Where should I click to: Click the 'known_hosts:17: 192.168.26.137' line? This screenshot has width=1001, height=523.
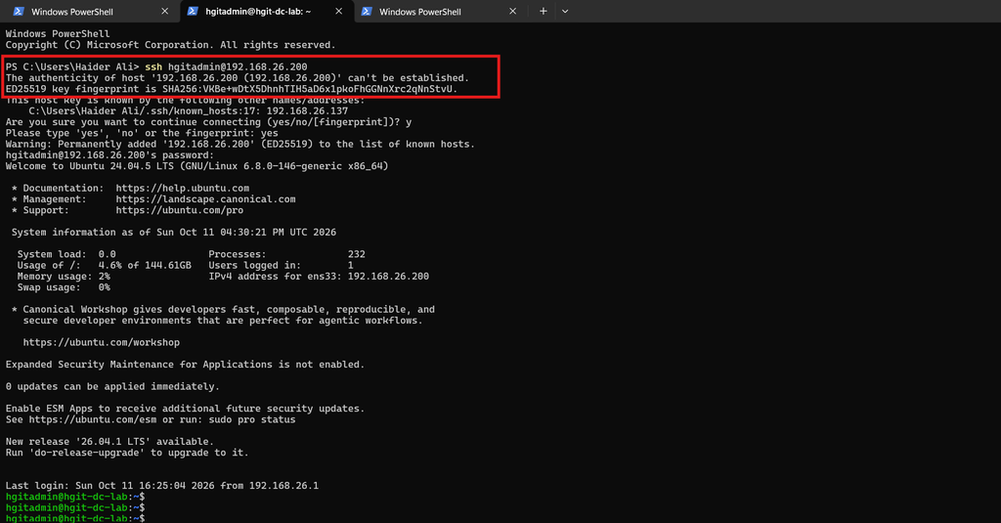point(189,111)
